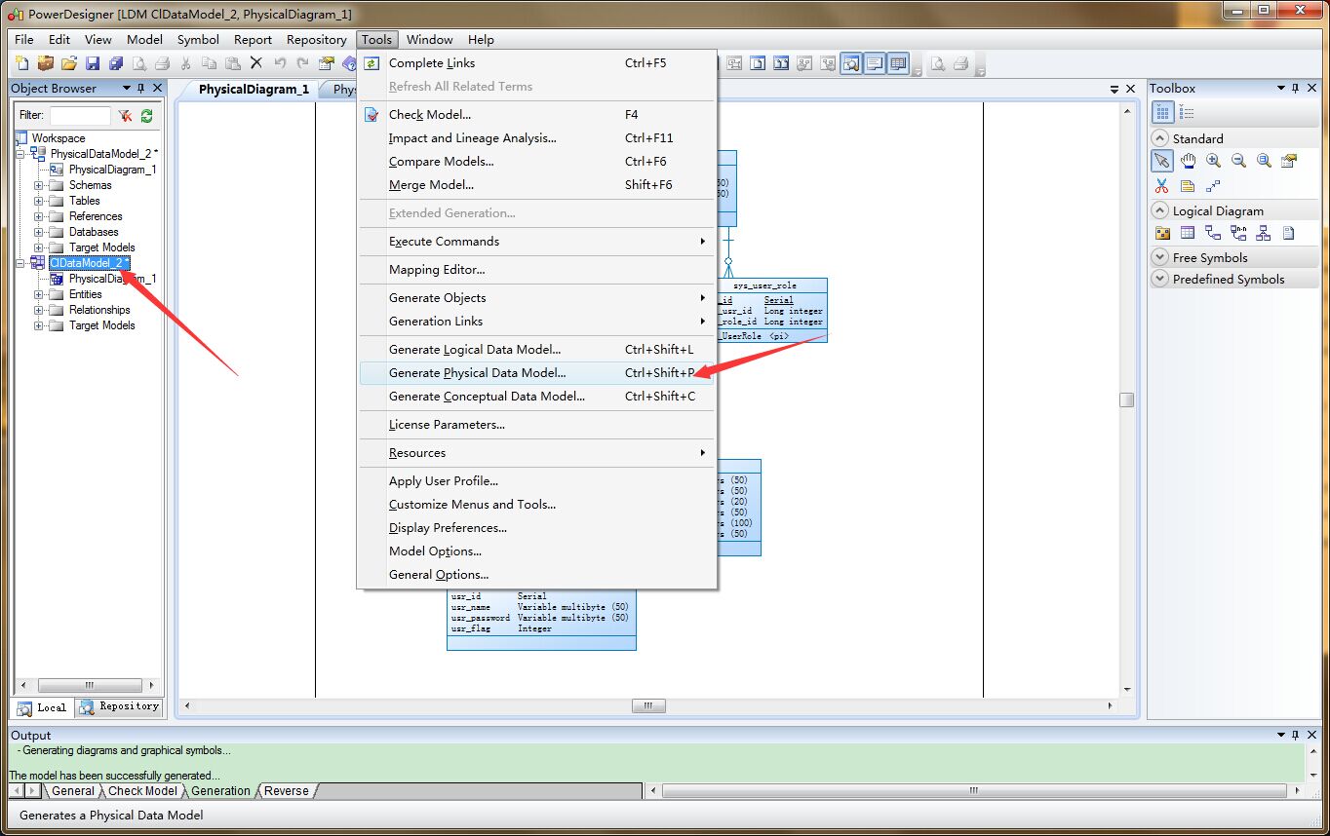Open the Object Browser panel dropdown arrow

(x=127, y=88)
